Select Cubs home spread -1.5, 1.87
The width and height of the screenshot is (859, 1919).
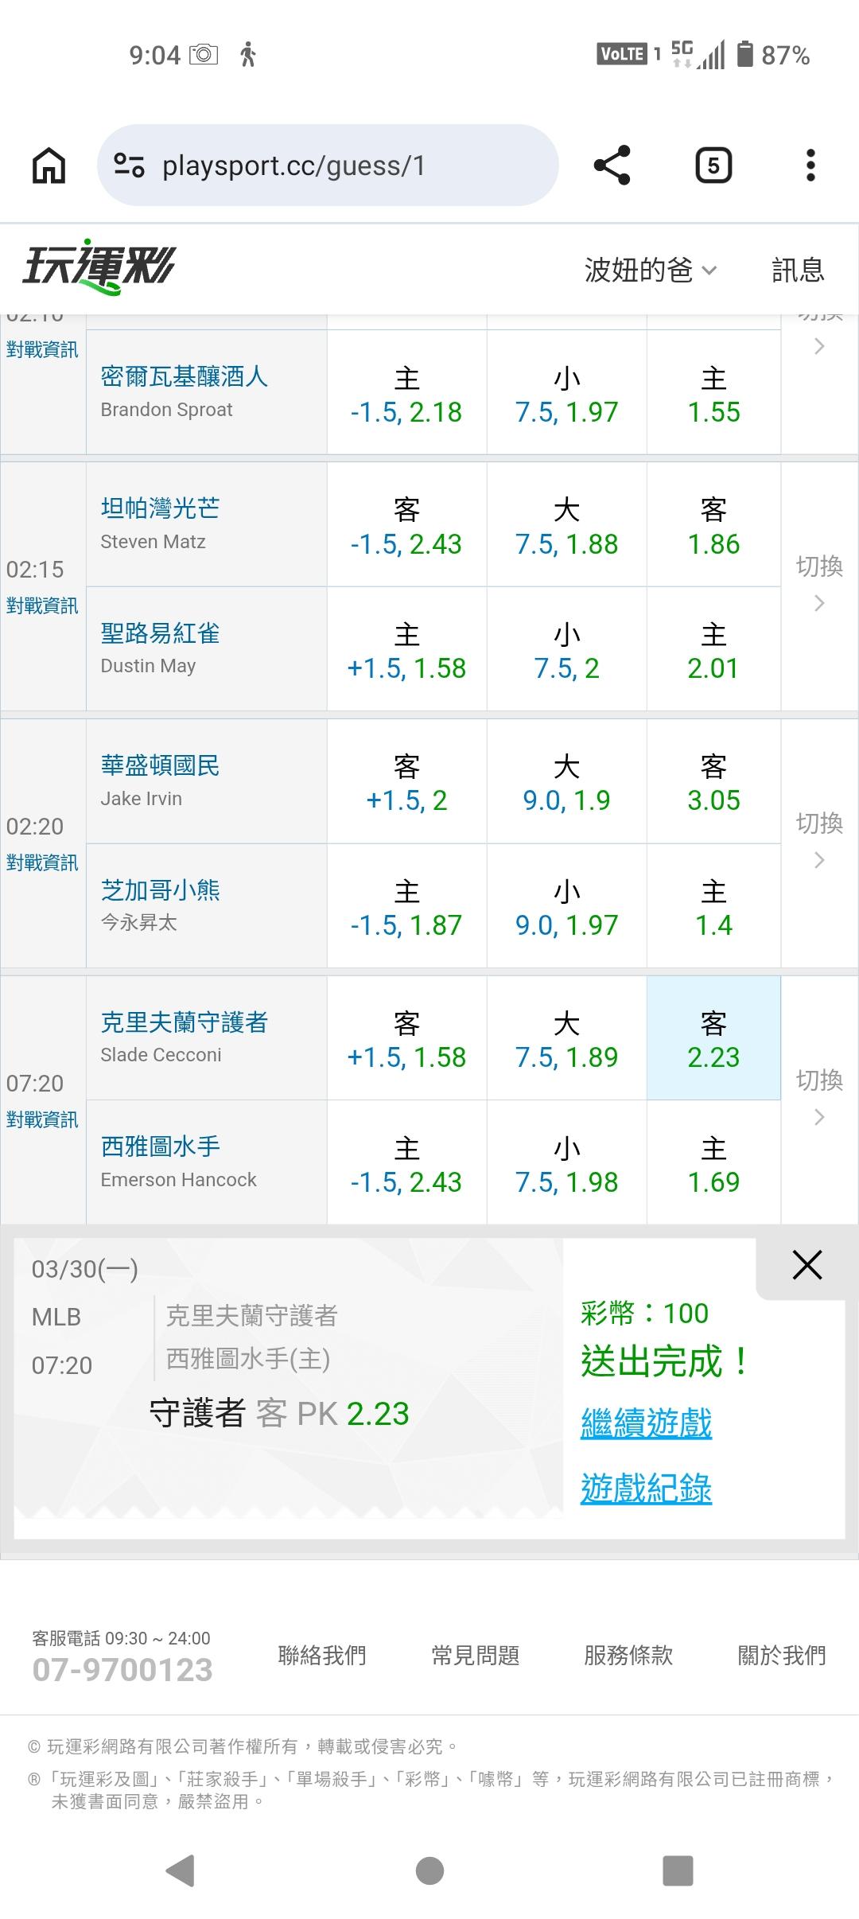[406, 907]
